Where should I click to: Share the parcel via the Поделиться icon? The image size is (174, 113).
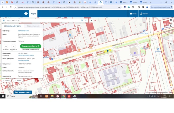[x=14, y=46]
